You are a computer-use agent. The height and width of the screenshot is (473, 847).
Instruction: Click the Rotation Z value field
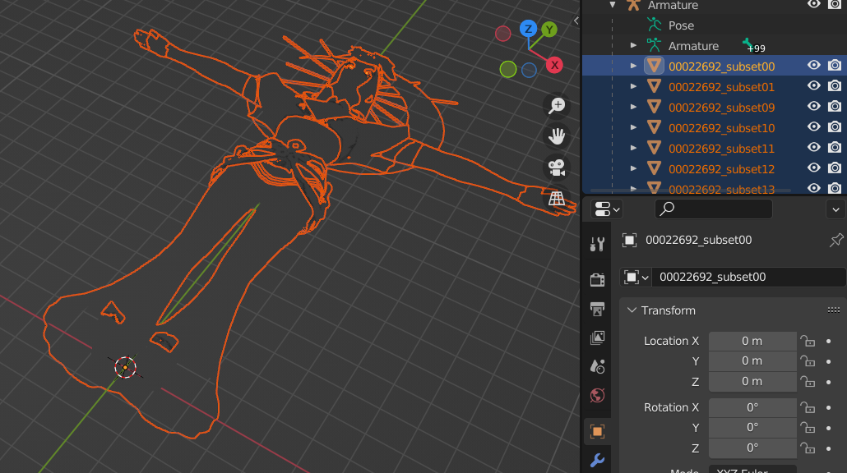(752, 448)
